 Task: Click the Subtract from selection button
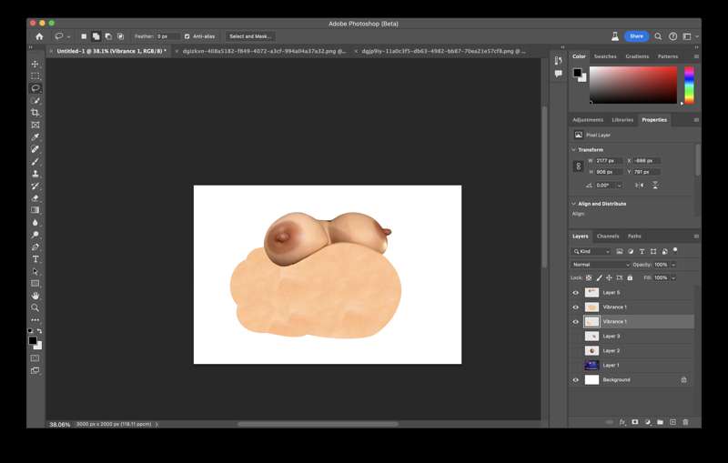(108, 36)
